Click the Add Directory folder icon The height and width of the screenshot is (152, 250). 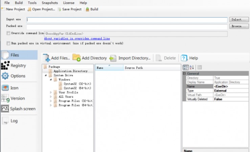(x=76, y=58)
